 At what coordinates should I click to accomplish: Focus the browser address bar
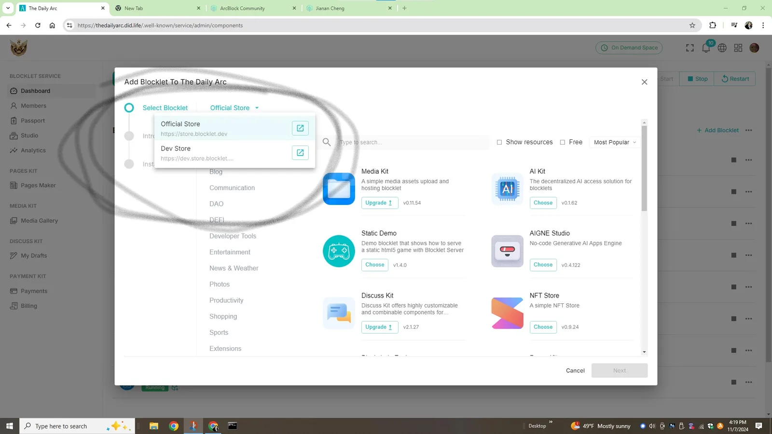click(381, 26)
